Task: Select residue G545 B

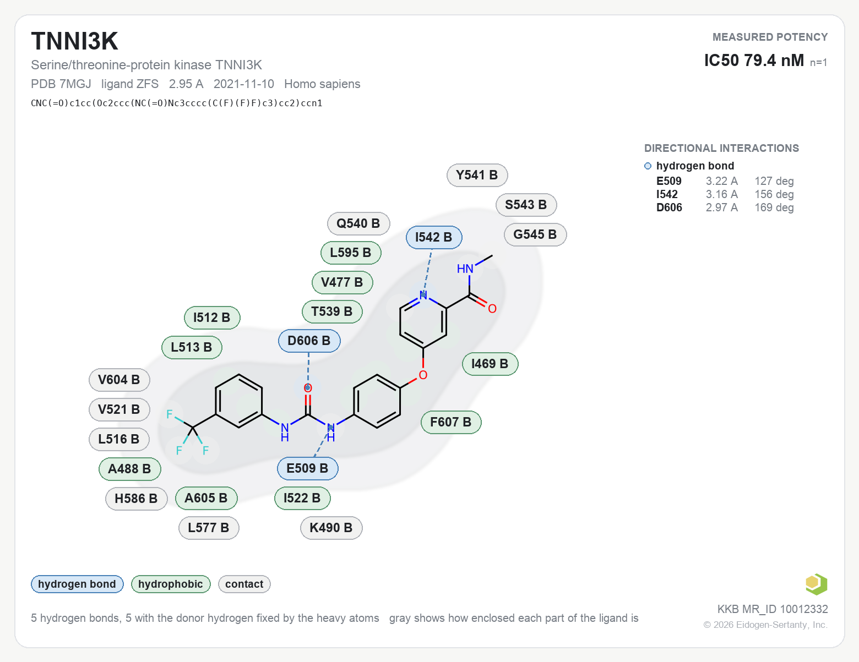Action: [x=535, y=234]
